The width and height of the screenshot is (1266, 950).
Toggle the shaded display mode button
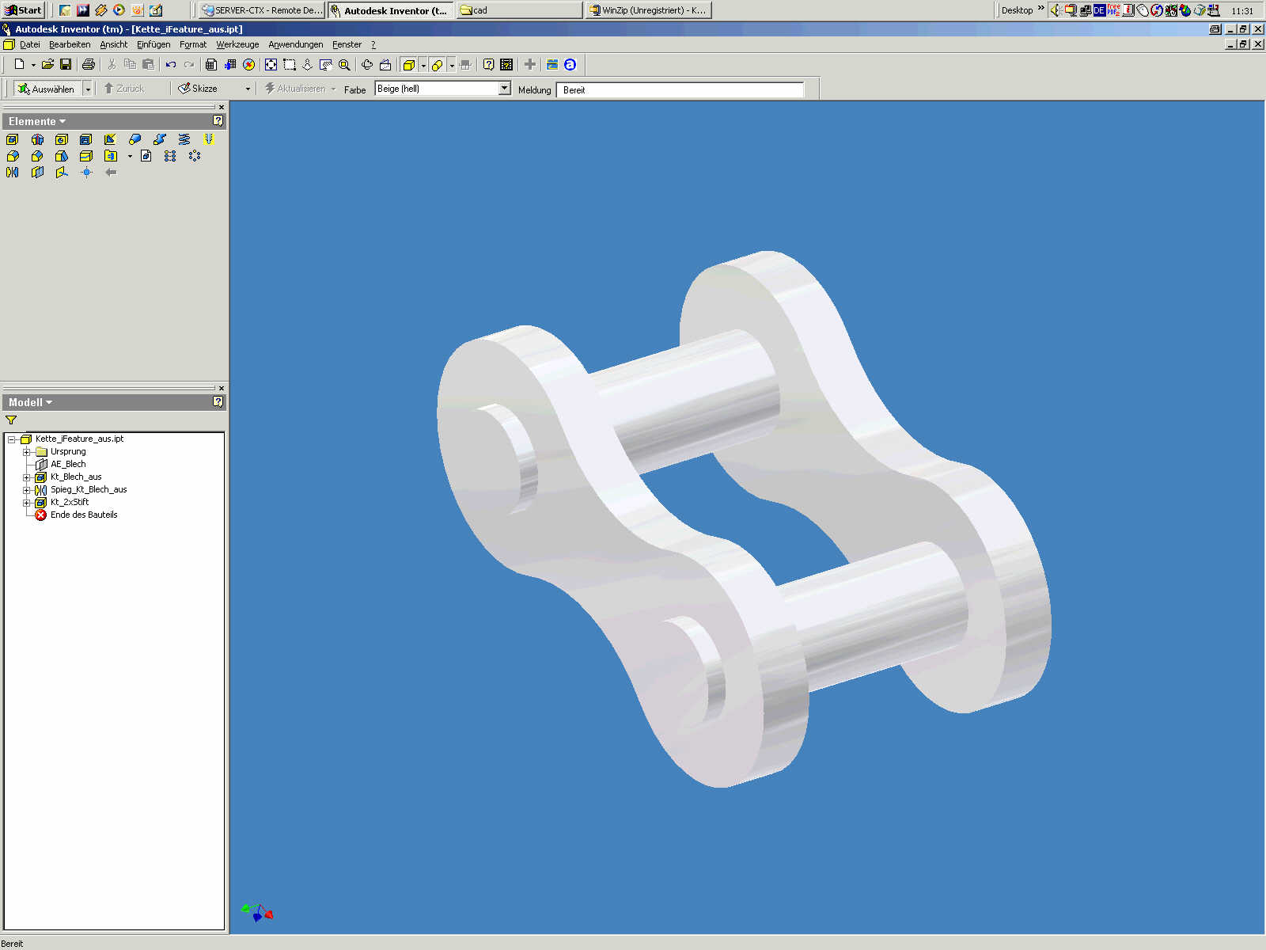[x=408, y=65]
